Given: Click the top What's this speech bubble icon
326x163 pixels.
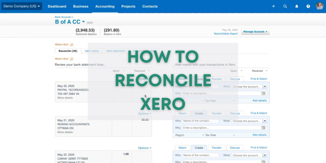Looking at the screenshot, I should tap(71, 45).
